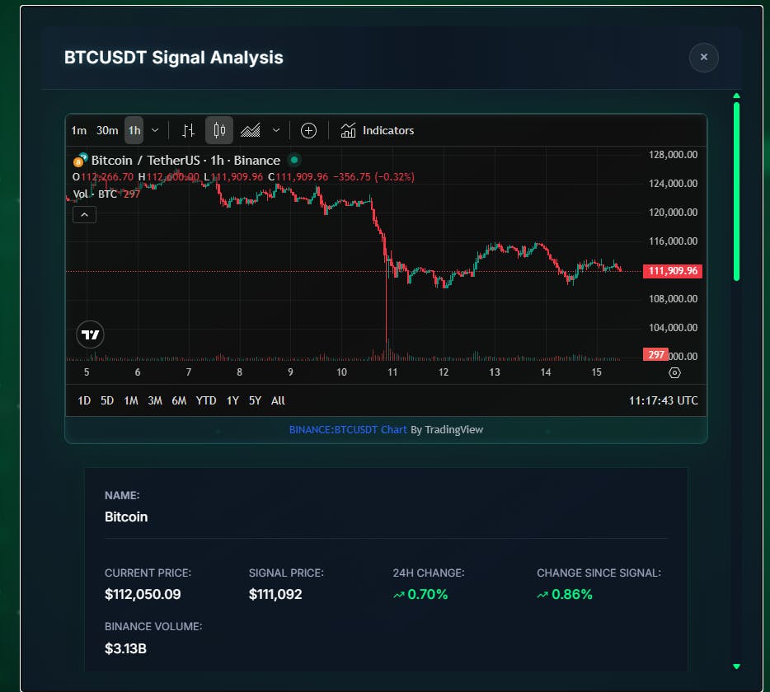Set the date range to 1Y
The height and width of the screenshot is (692, 770).
click(232, 401)
